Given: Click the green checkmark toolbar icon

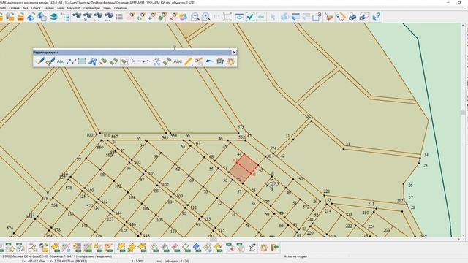Looking at the screenshot, I should (x=250, y=17).
